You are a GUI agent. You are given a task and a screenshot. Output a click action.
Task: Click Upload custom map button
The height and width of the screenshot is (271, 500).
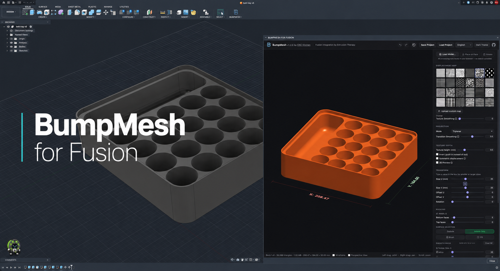[449, 111]
